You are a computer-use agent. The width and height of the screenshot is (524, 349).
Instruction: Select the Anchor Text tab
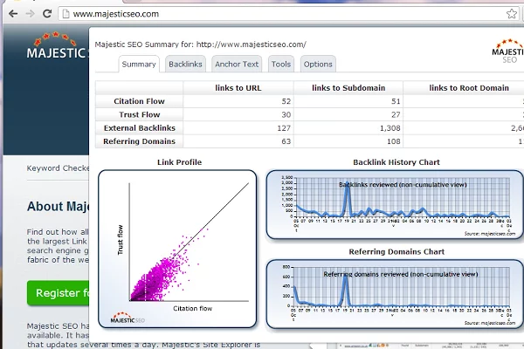237,64
